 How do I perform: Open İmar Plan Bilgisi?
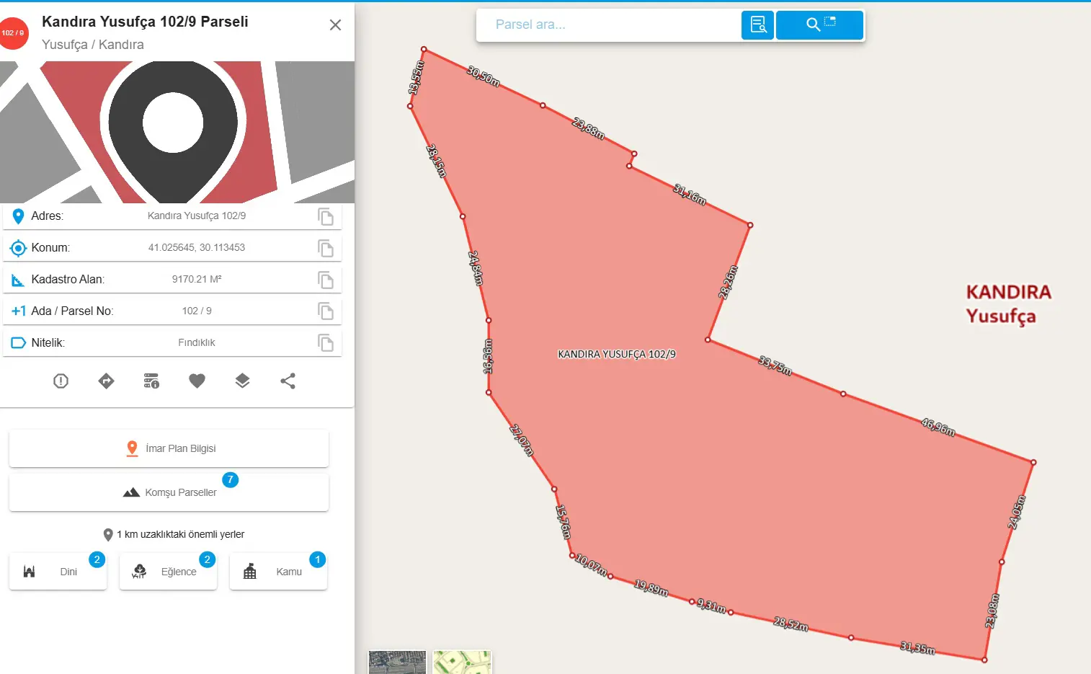tap(169, 448)
